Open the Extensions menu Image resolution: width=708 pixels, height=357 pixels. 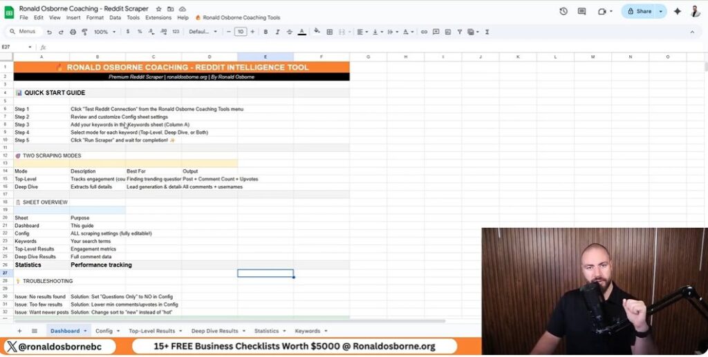[x=158, y=17]
